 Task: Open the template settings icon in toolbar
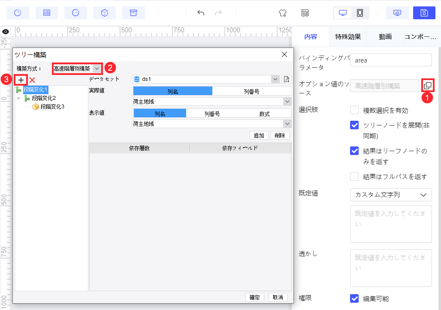305,13
